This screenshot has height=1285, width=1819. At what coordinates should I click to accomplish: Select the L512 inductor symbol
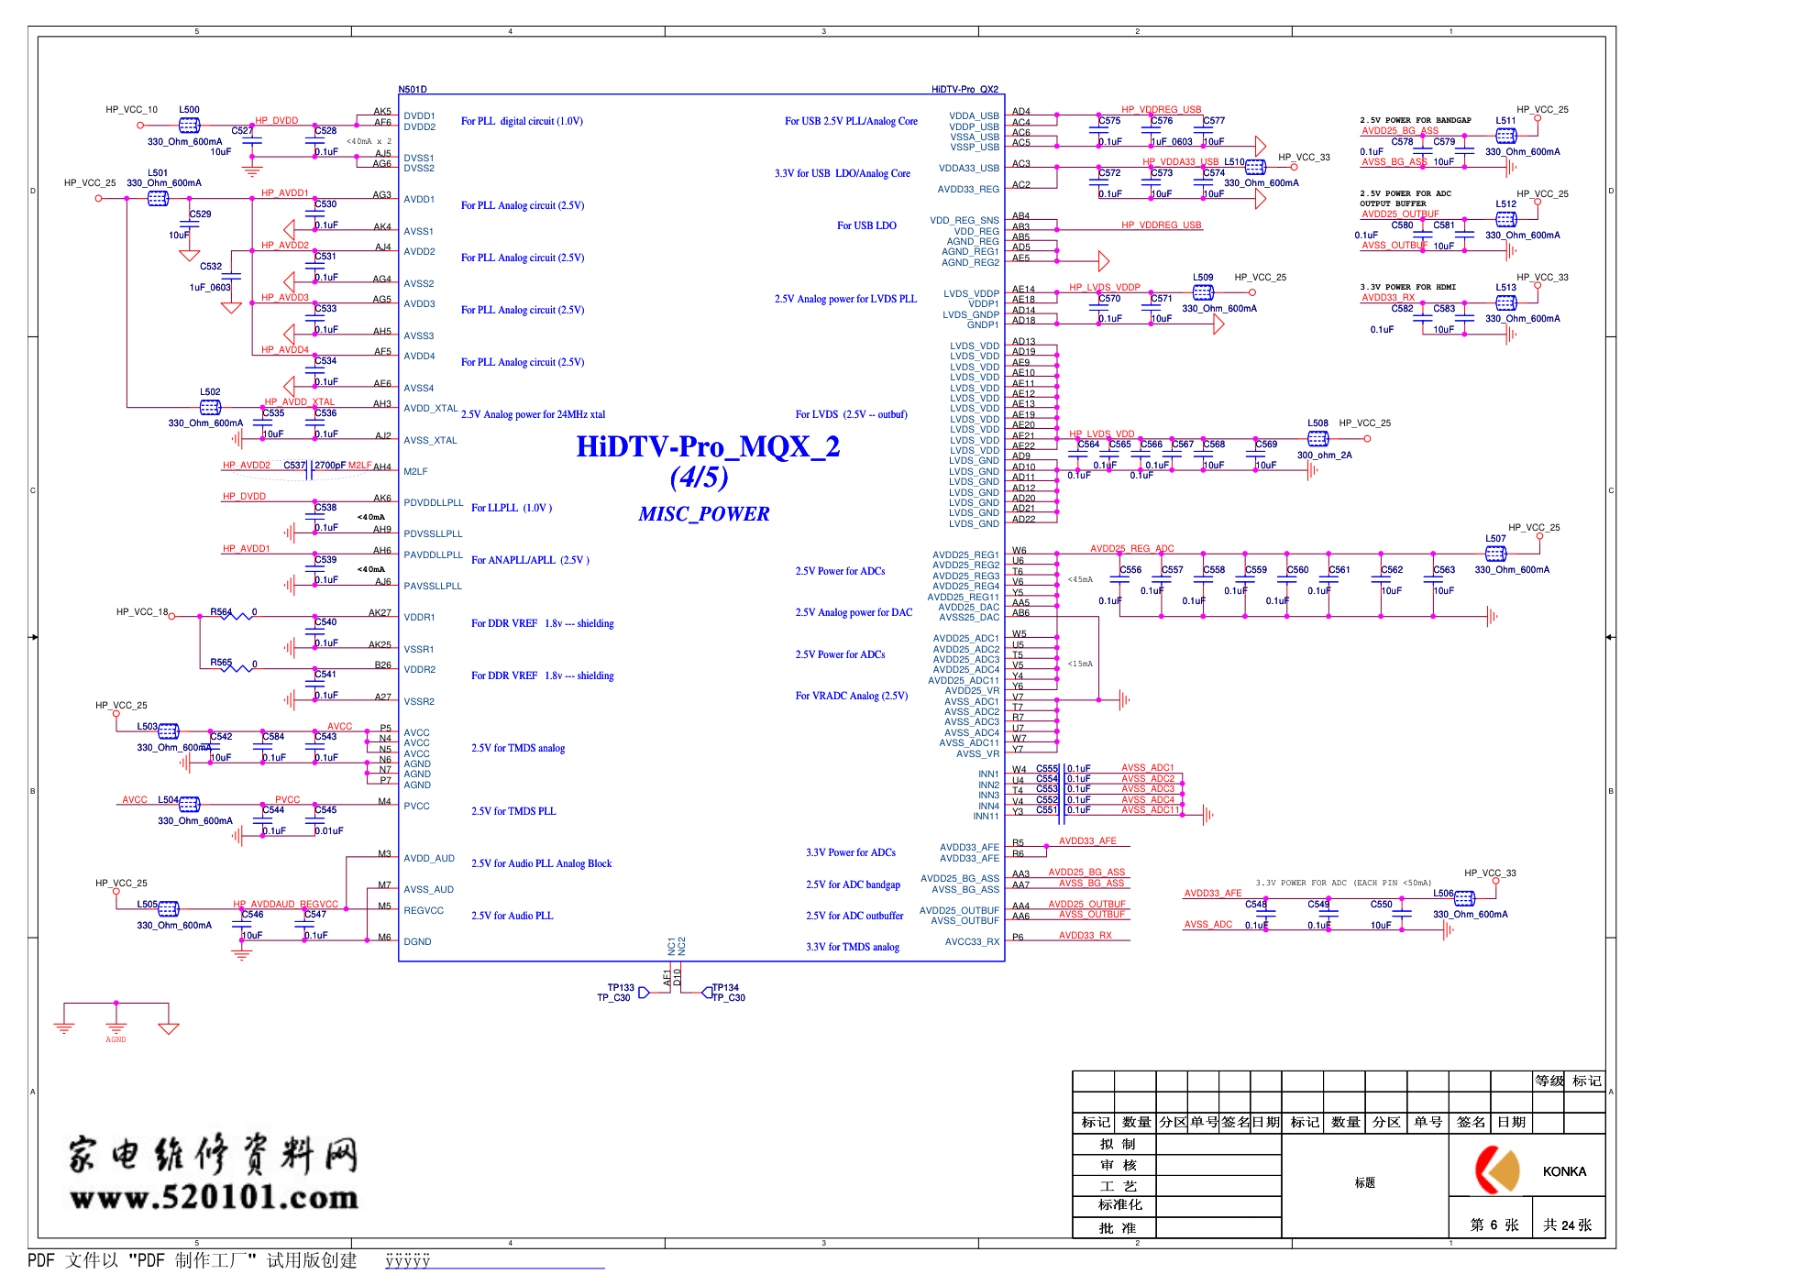(x=1506, y=219)
